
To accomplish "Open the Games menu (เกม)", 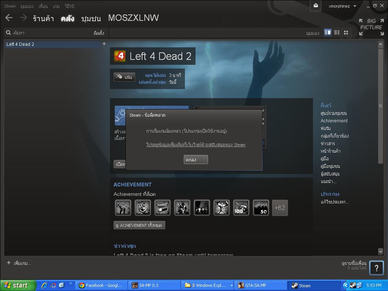I will point(56,6).
